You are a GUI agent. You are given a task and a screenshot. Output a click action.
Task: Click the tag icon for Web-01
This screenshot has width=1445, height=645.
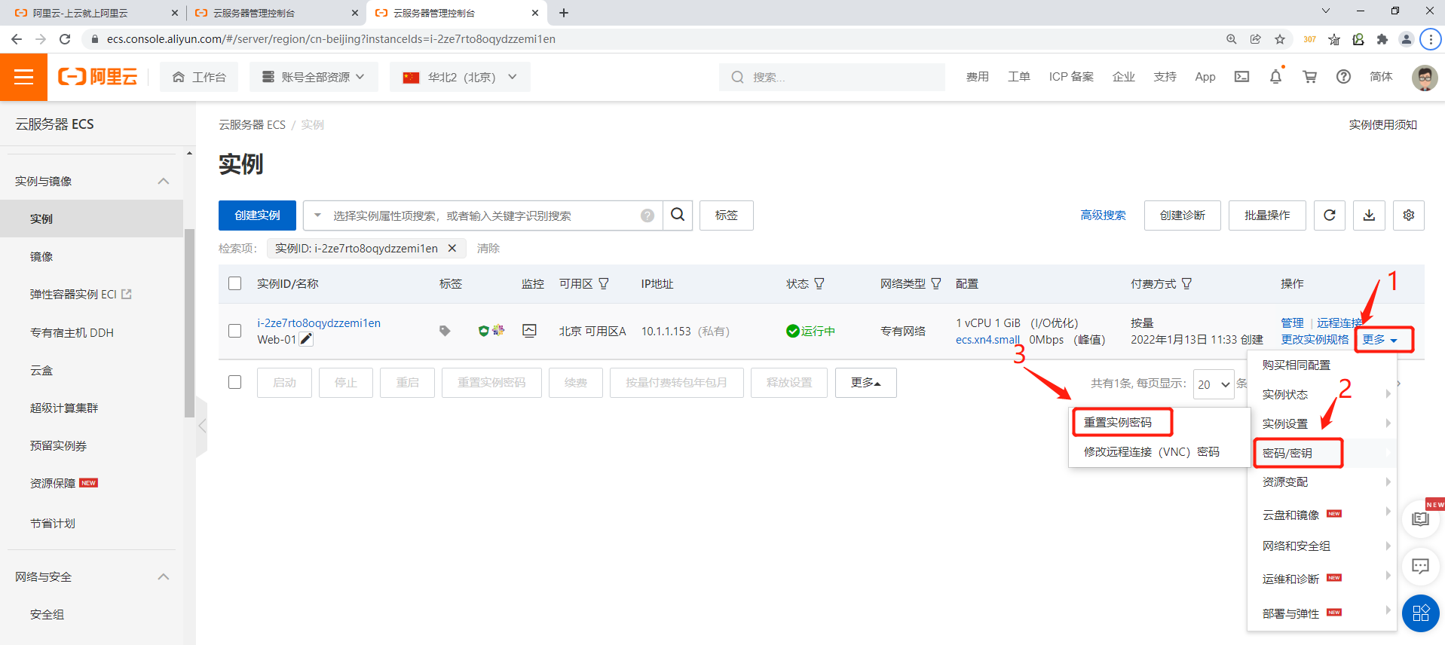[445, 331]
